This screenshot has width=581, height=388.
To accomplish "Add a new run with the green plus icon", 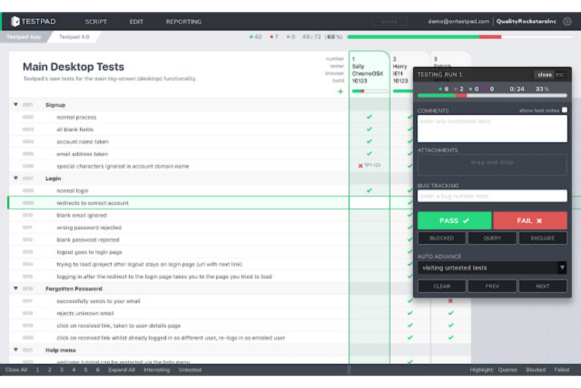I will tap(340, 91).
